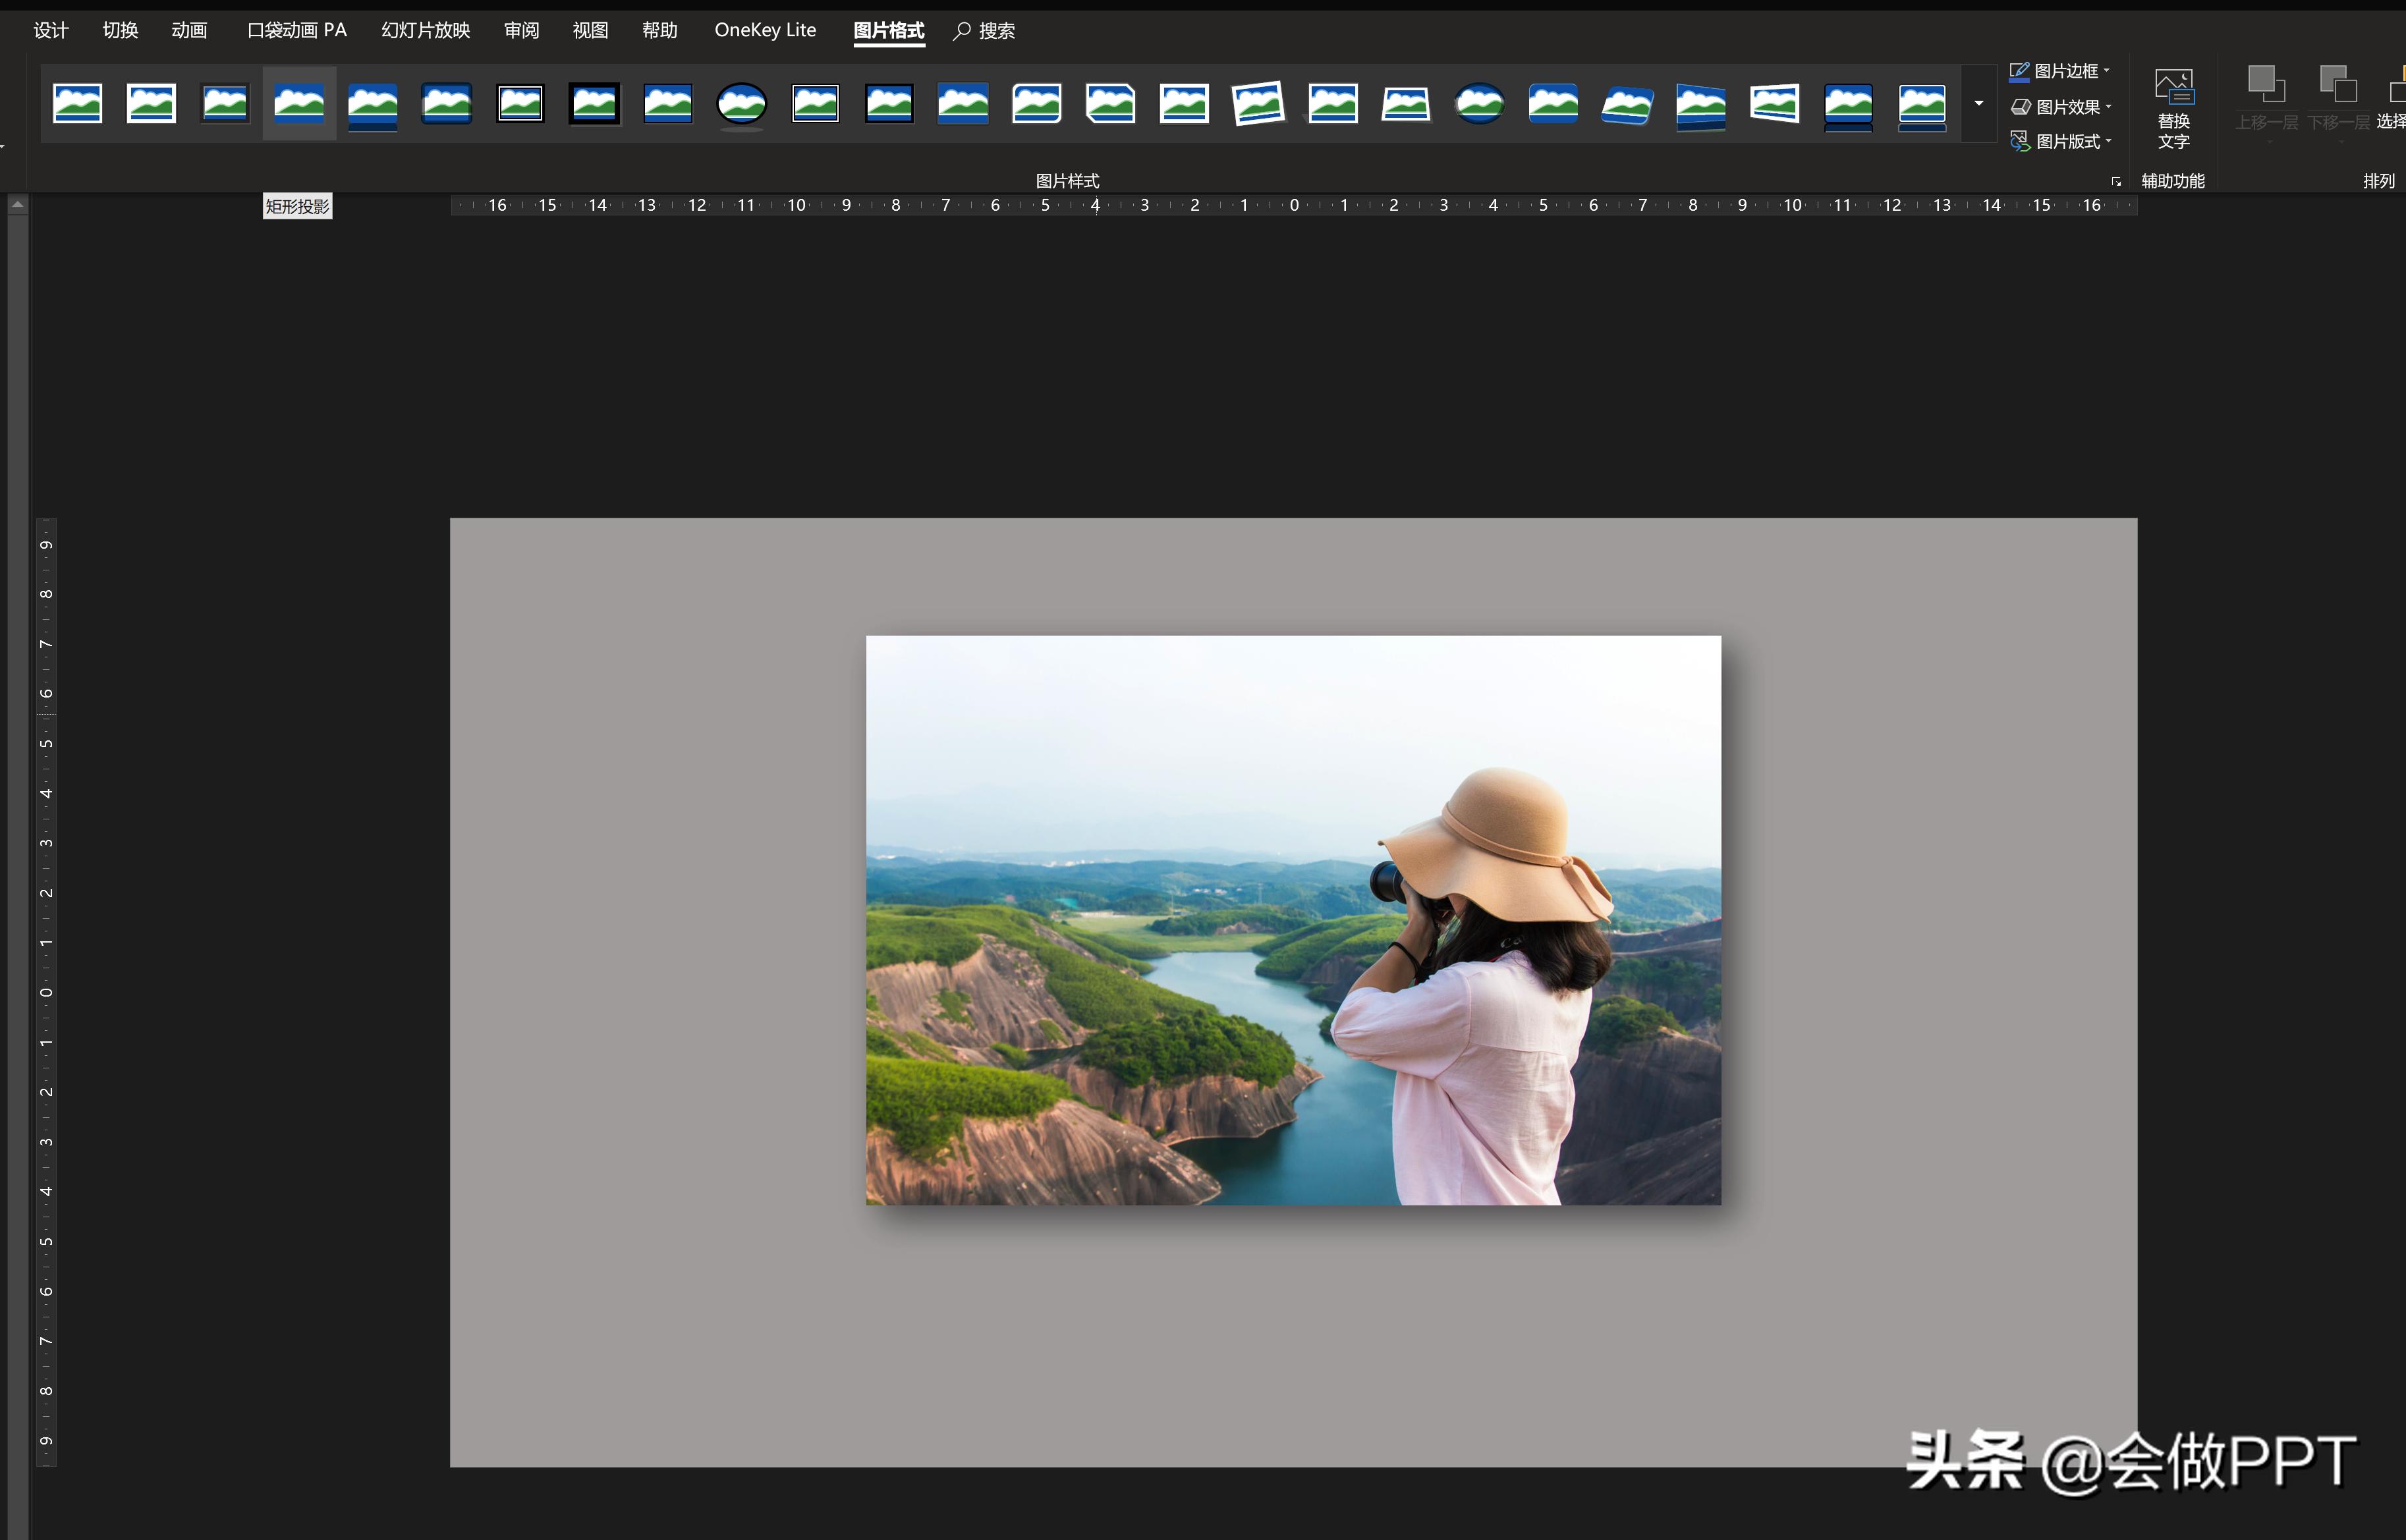Apply the reflected rounded rectangle style
2406x1540 pixels.
pos(373,104)
